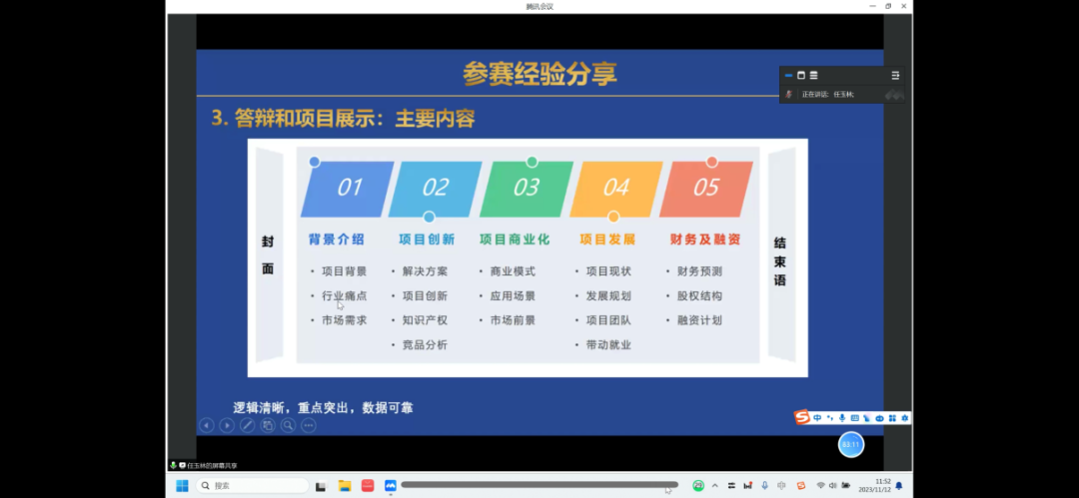The image size is (1079, 498).
Task: Open Sogou soft keyboard icon
Action: tap(854, 417)
